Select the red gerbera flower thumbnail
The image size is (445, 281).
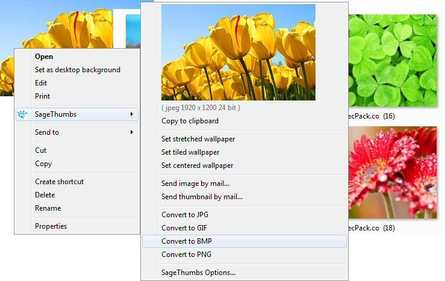(x=393, y=173)
